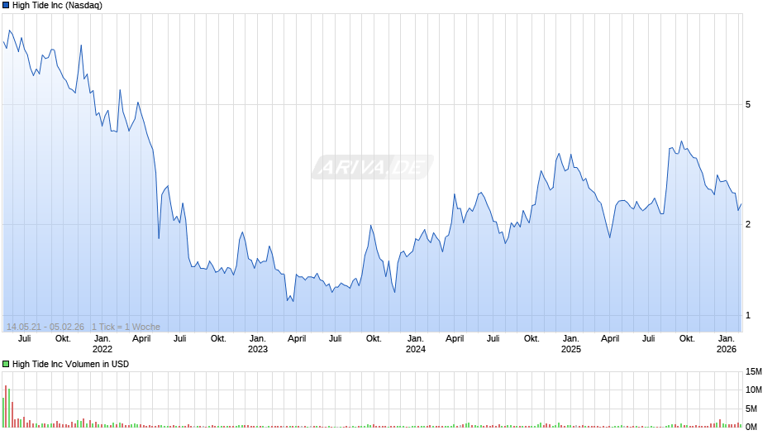Click the 'Jan. 2023' time axis label
The height and width of the screenshot is (435, 777).
click(258, 344)
